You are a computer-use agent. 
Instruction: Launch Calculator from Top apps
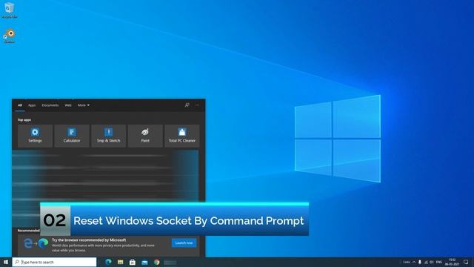point(72,136)
